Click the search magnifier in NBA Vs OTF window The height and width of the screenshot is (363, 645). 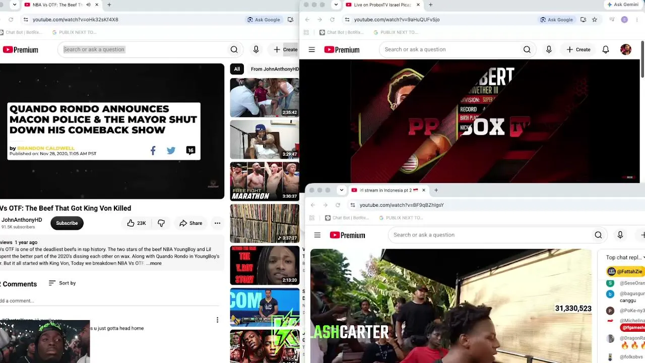click(x=234, y=49)
